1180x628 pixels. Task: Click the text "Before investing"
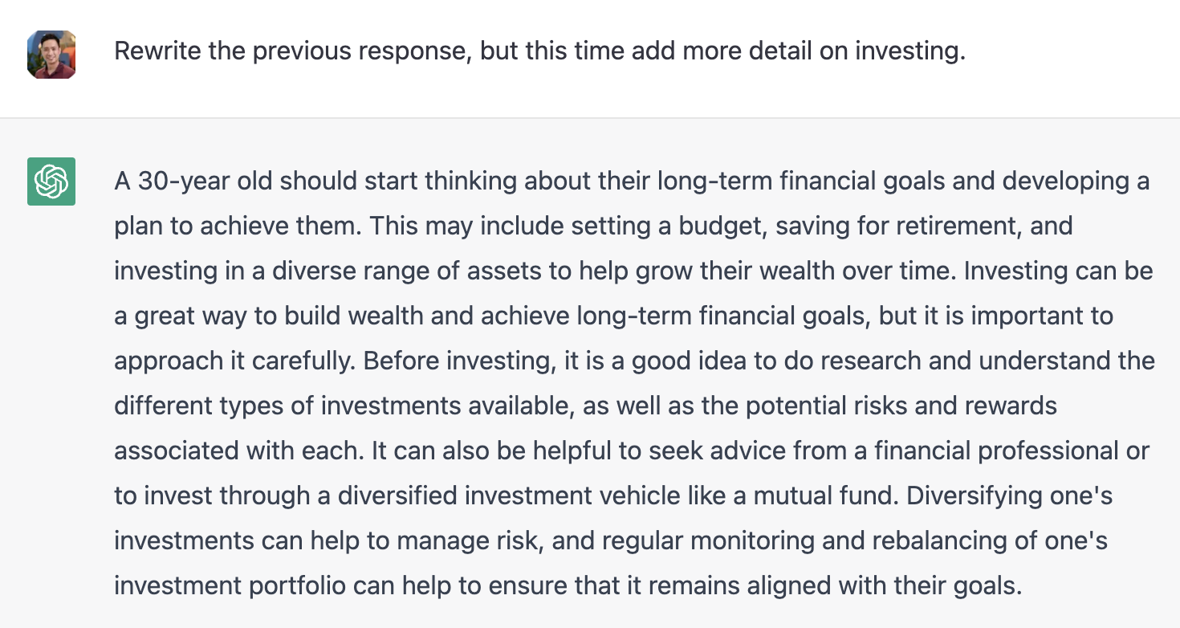click(x=458, y=361)
